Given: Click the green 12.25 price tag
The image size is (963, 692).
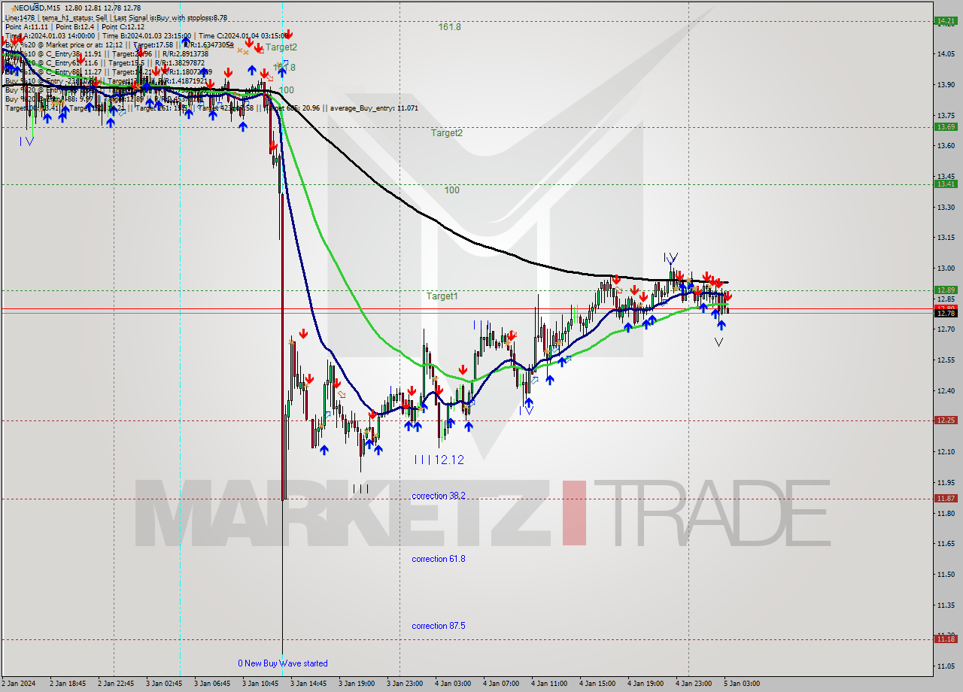Looking at the screenshot, I should 945,420.
